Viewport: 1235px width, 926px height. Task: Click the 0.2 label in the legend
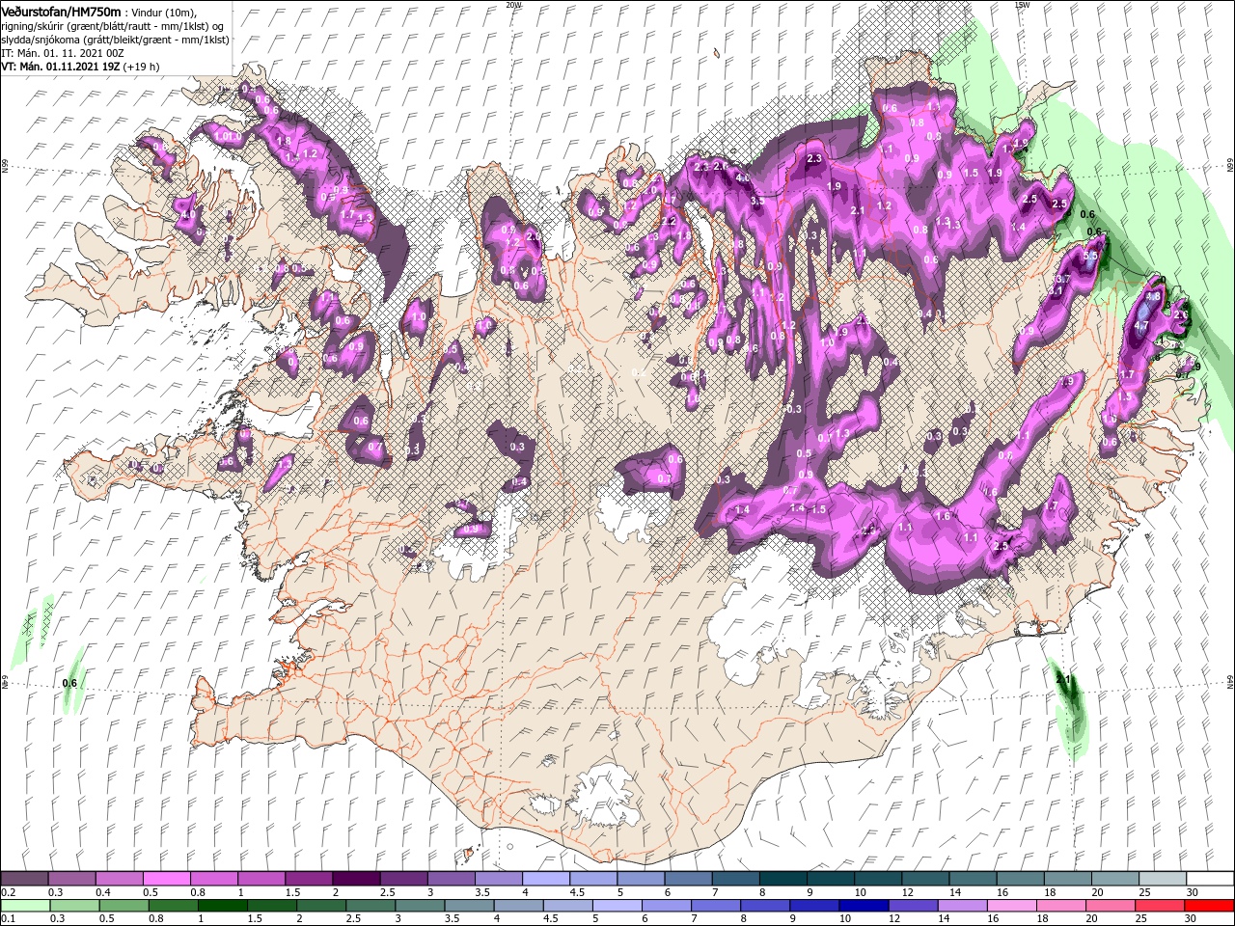click(8, 892)
